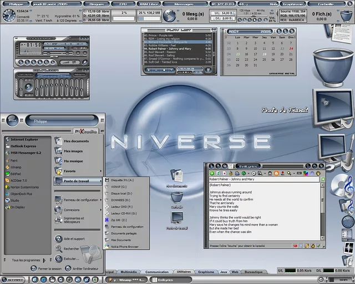Launch MSN Messenger 6.2

point(25,152)
